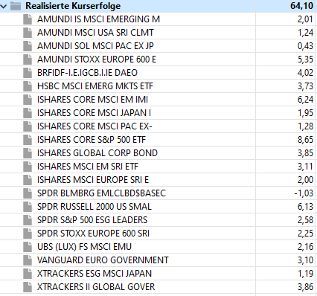Select UBS (LUX) FS MSCI EMU entry

click(x=84, y=247)
